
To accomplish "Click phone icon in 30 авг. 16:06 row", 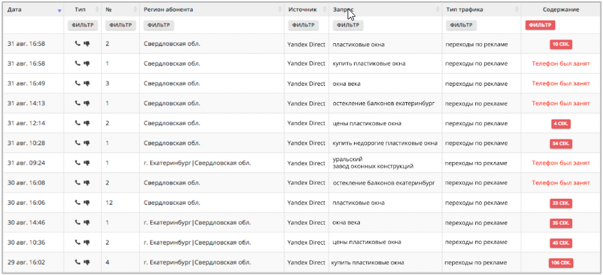I will click(x=77, y=203).
